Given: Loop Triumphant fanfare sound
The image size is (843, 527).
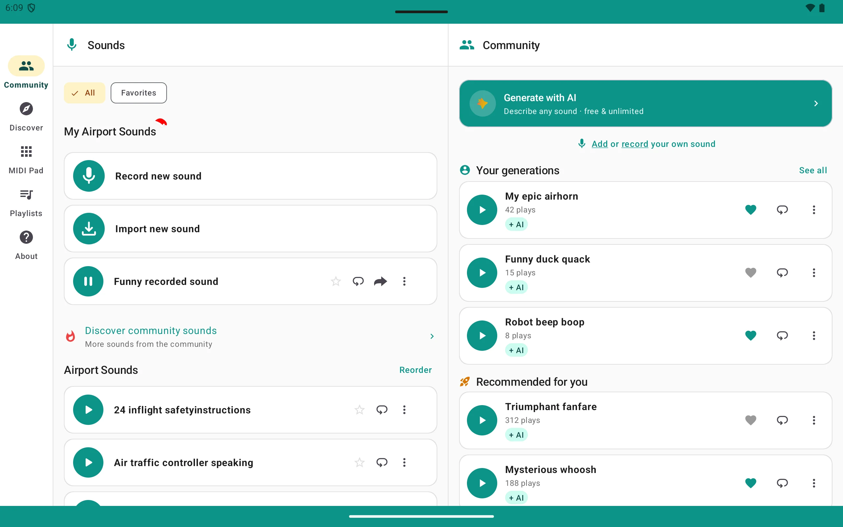Looking at the screenshot, I should tap(782, 420).
